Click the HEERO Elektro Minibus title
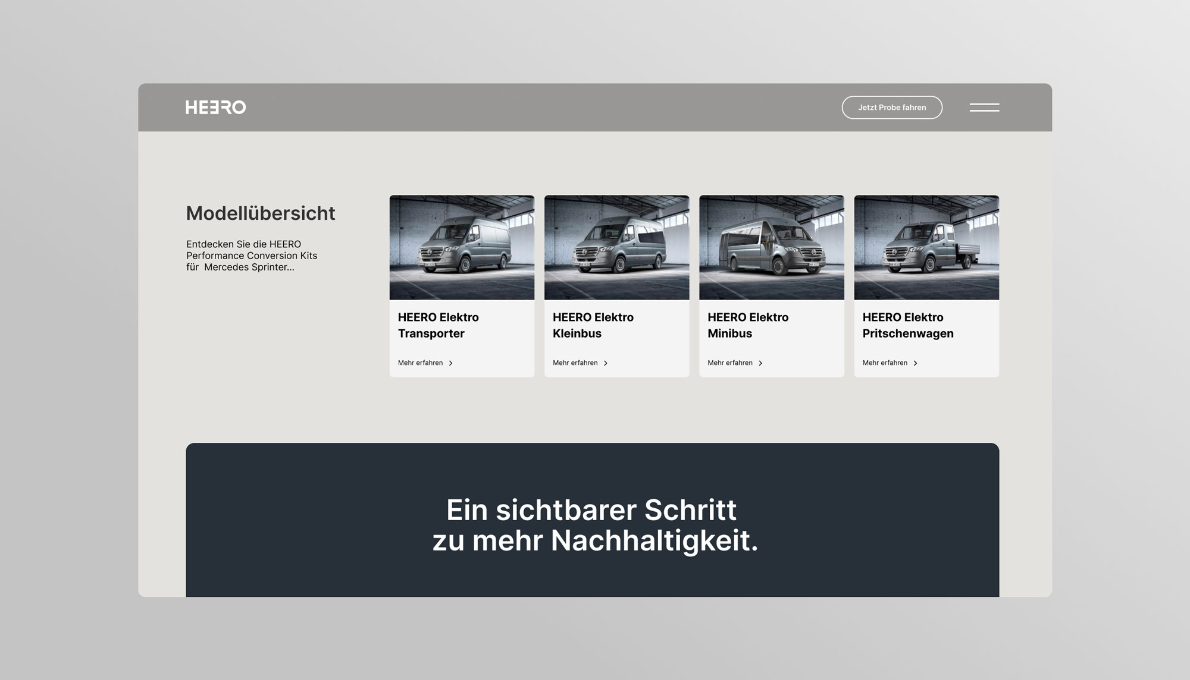The image size is (1190, 680). (x=748, y=325)
